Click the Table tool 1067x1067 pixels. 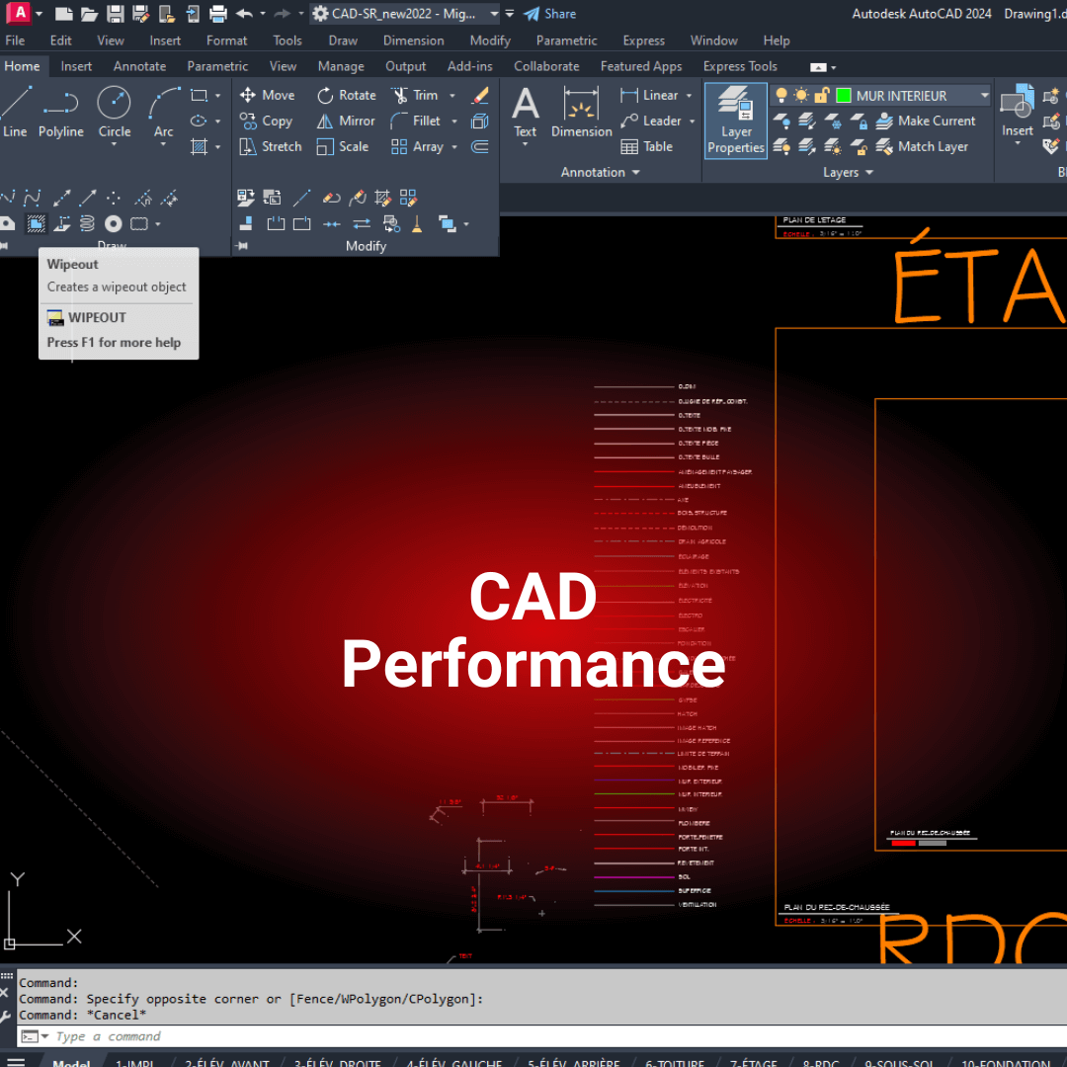646,146
